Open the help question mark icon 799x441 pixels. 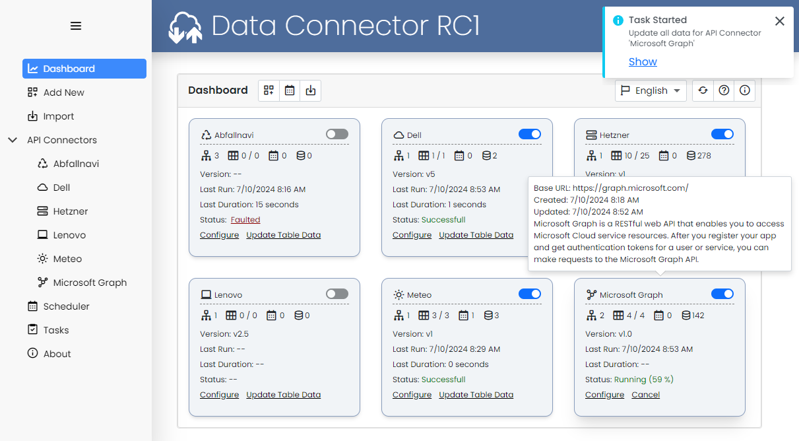pyautogui.click(x=724, y=90)
